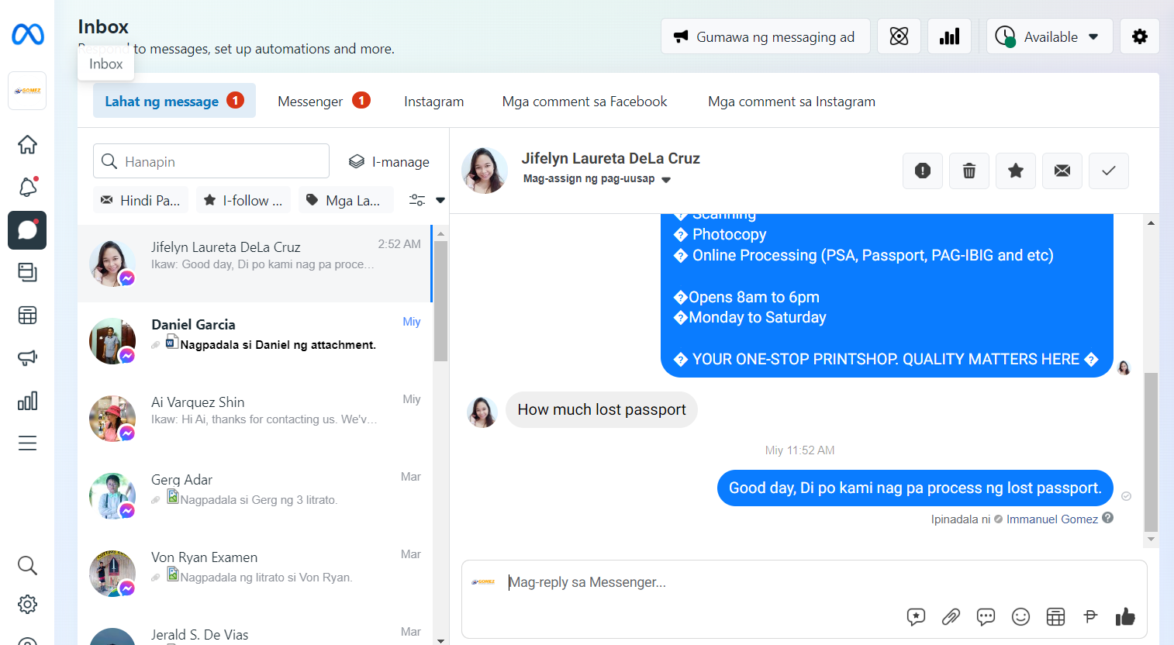The height and width of the screenshot is (645, 1174).
Task: Mark the conversation as done with the checkmark
Action: point(1109,171)
